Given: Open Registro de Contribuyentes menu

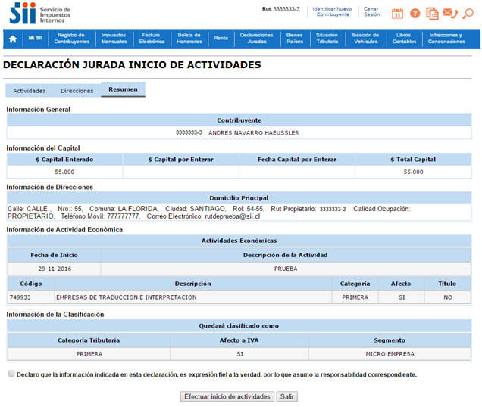Looking at the screenshot, I should (73, 38).
